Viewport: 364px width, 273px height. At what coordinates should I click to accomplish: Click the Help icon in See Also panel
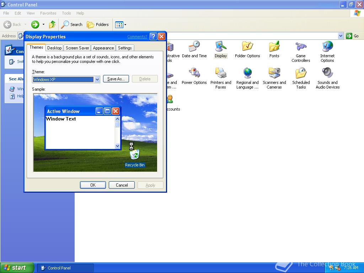pyautogui.click(x=12, y=96)
